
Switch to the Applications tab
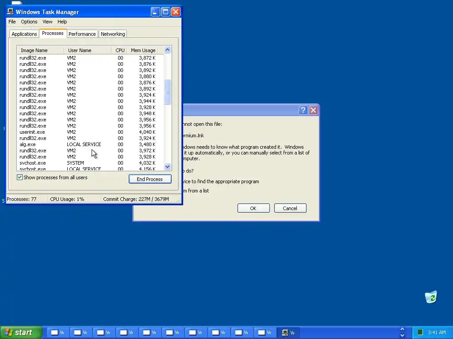click(24, 34)
